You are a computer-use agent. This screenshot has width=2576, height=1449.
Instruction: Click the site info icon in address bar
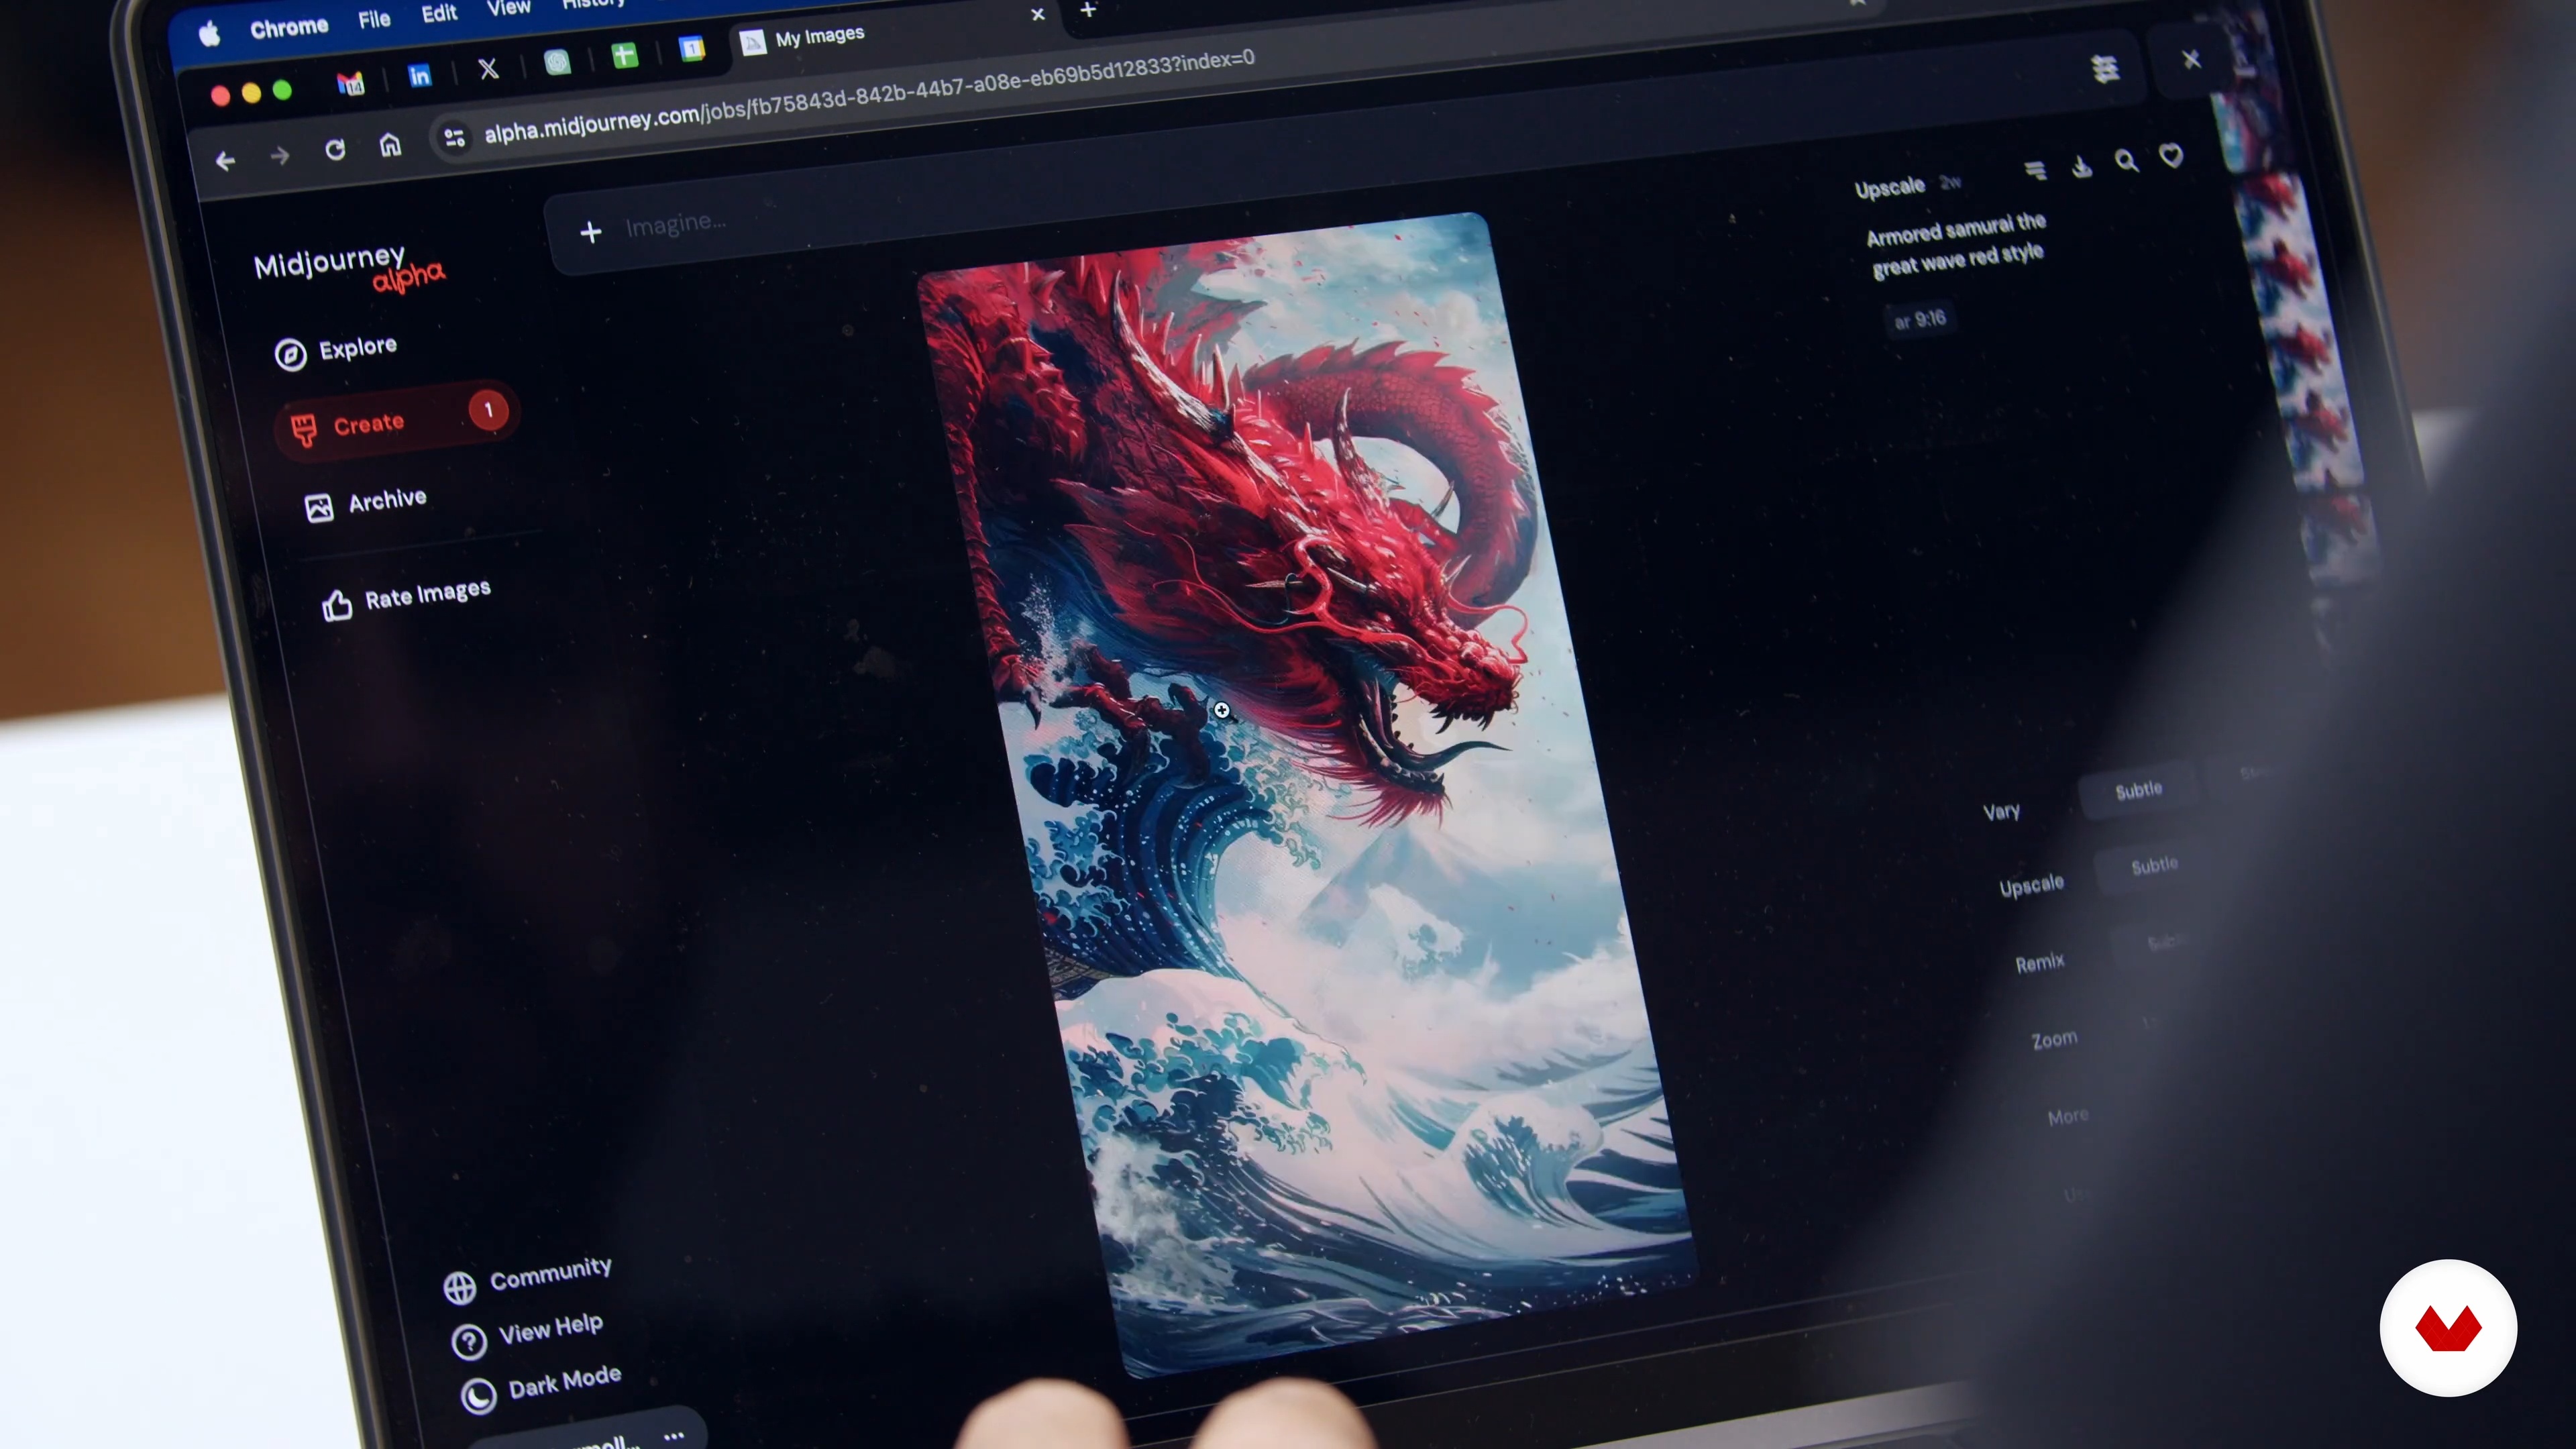[x=454, y=138]
